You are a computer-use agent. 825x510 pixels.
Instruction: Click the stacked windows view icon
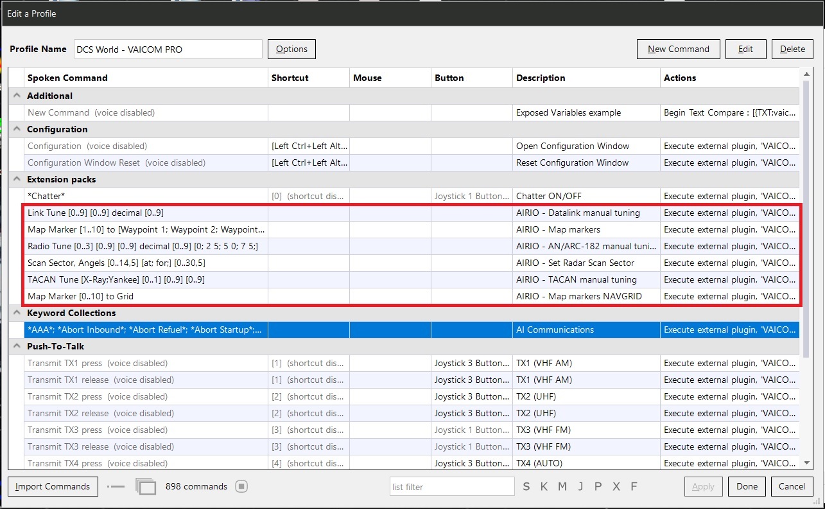(146, 486)
